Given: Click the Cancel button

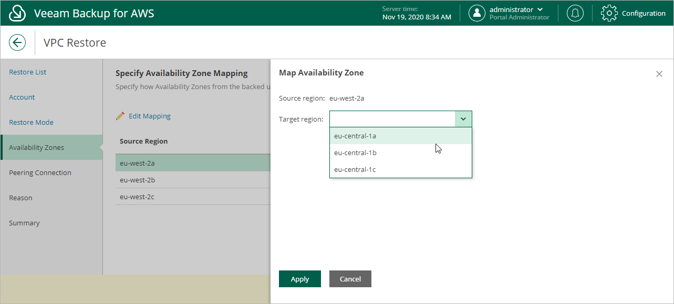Looking at the screenshot, I should point(350,279).
